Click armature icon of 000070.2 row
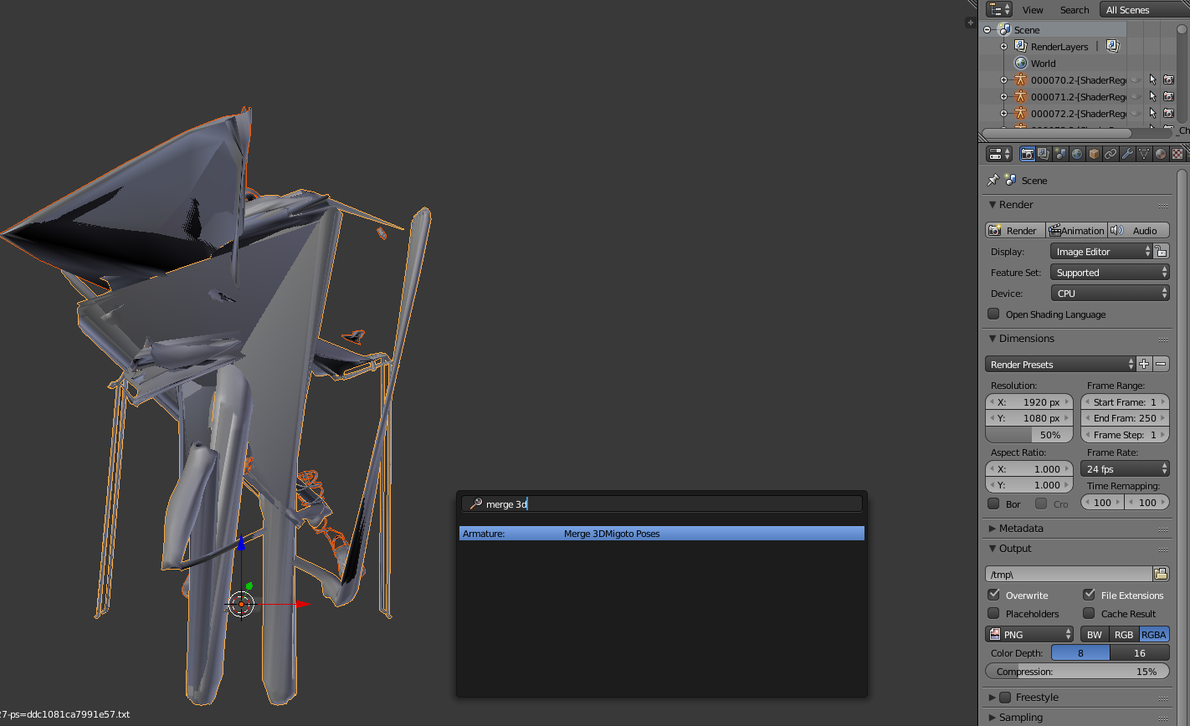 1020,80
